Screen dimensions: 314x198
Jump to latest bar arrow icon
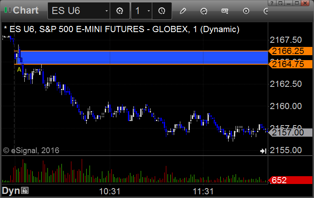pyautogui.click(x=263, y=151)
